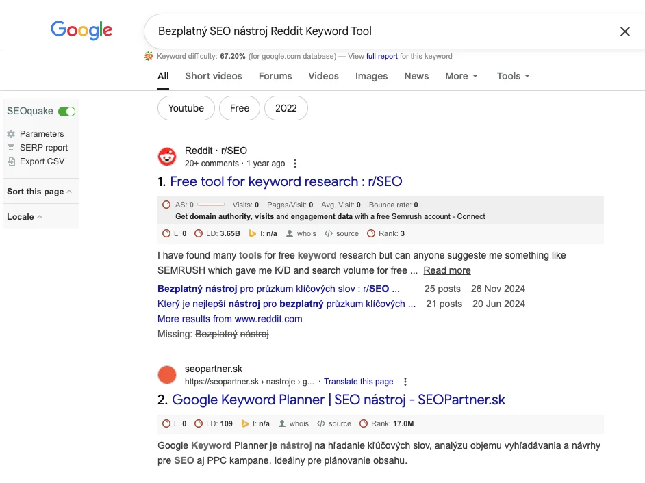Image resolution: width=645 pixels, height=483 pixels.
Task: Open three-dot menu beside Reddit result
Action: (295, 164)
